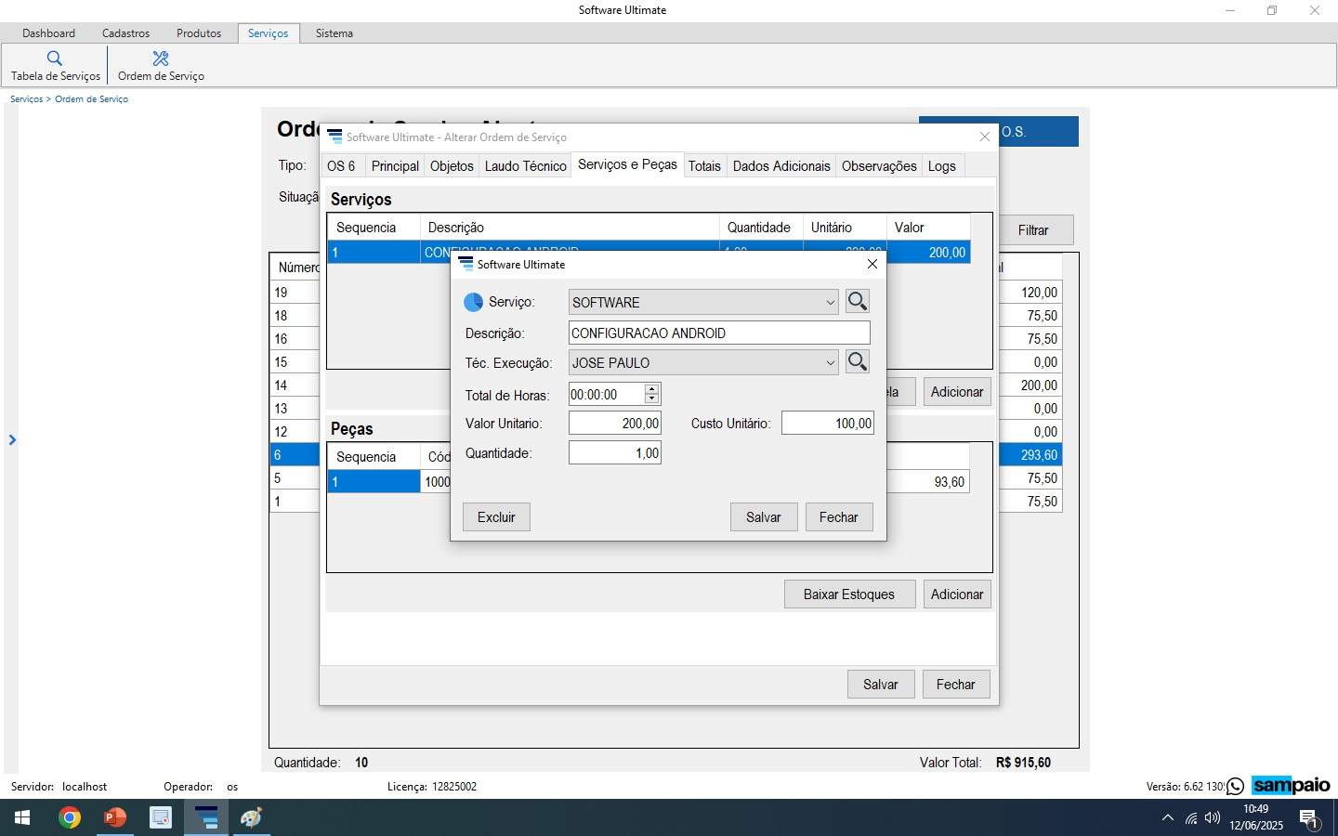Increase Total de Horas with up arrow
1338x836 pixels.
652,389
